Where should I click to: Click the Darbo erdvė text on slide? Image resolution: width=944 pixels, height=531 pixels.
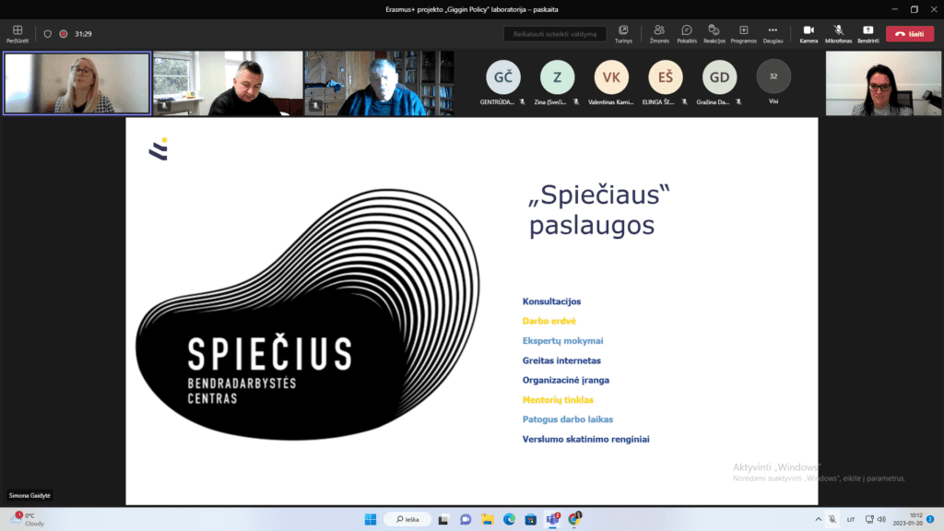[549, 321]
